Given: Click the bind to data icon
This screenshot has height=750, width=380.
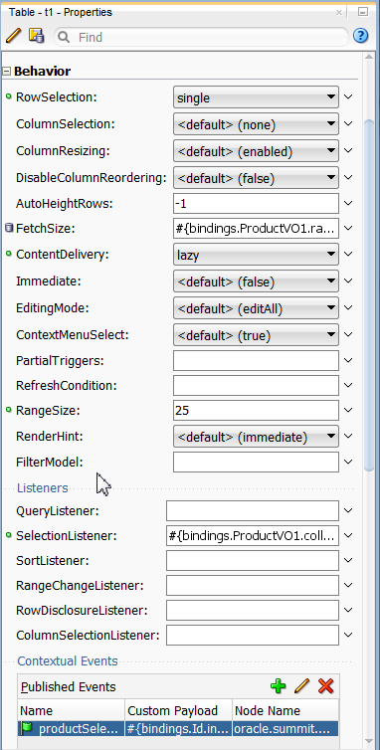Looking at the screenshot, I should (37, 36).
